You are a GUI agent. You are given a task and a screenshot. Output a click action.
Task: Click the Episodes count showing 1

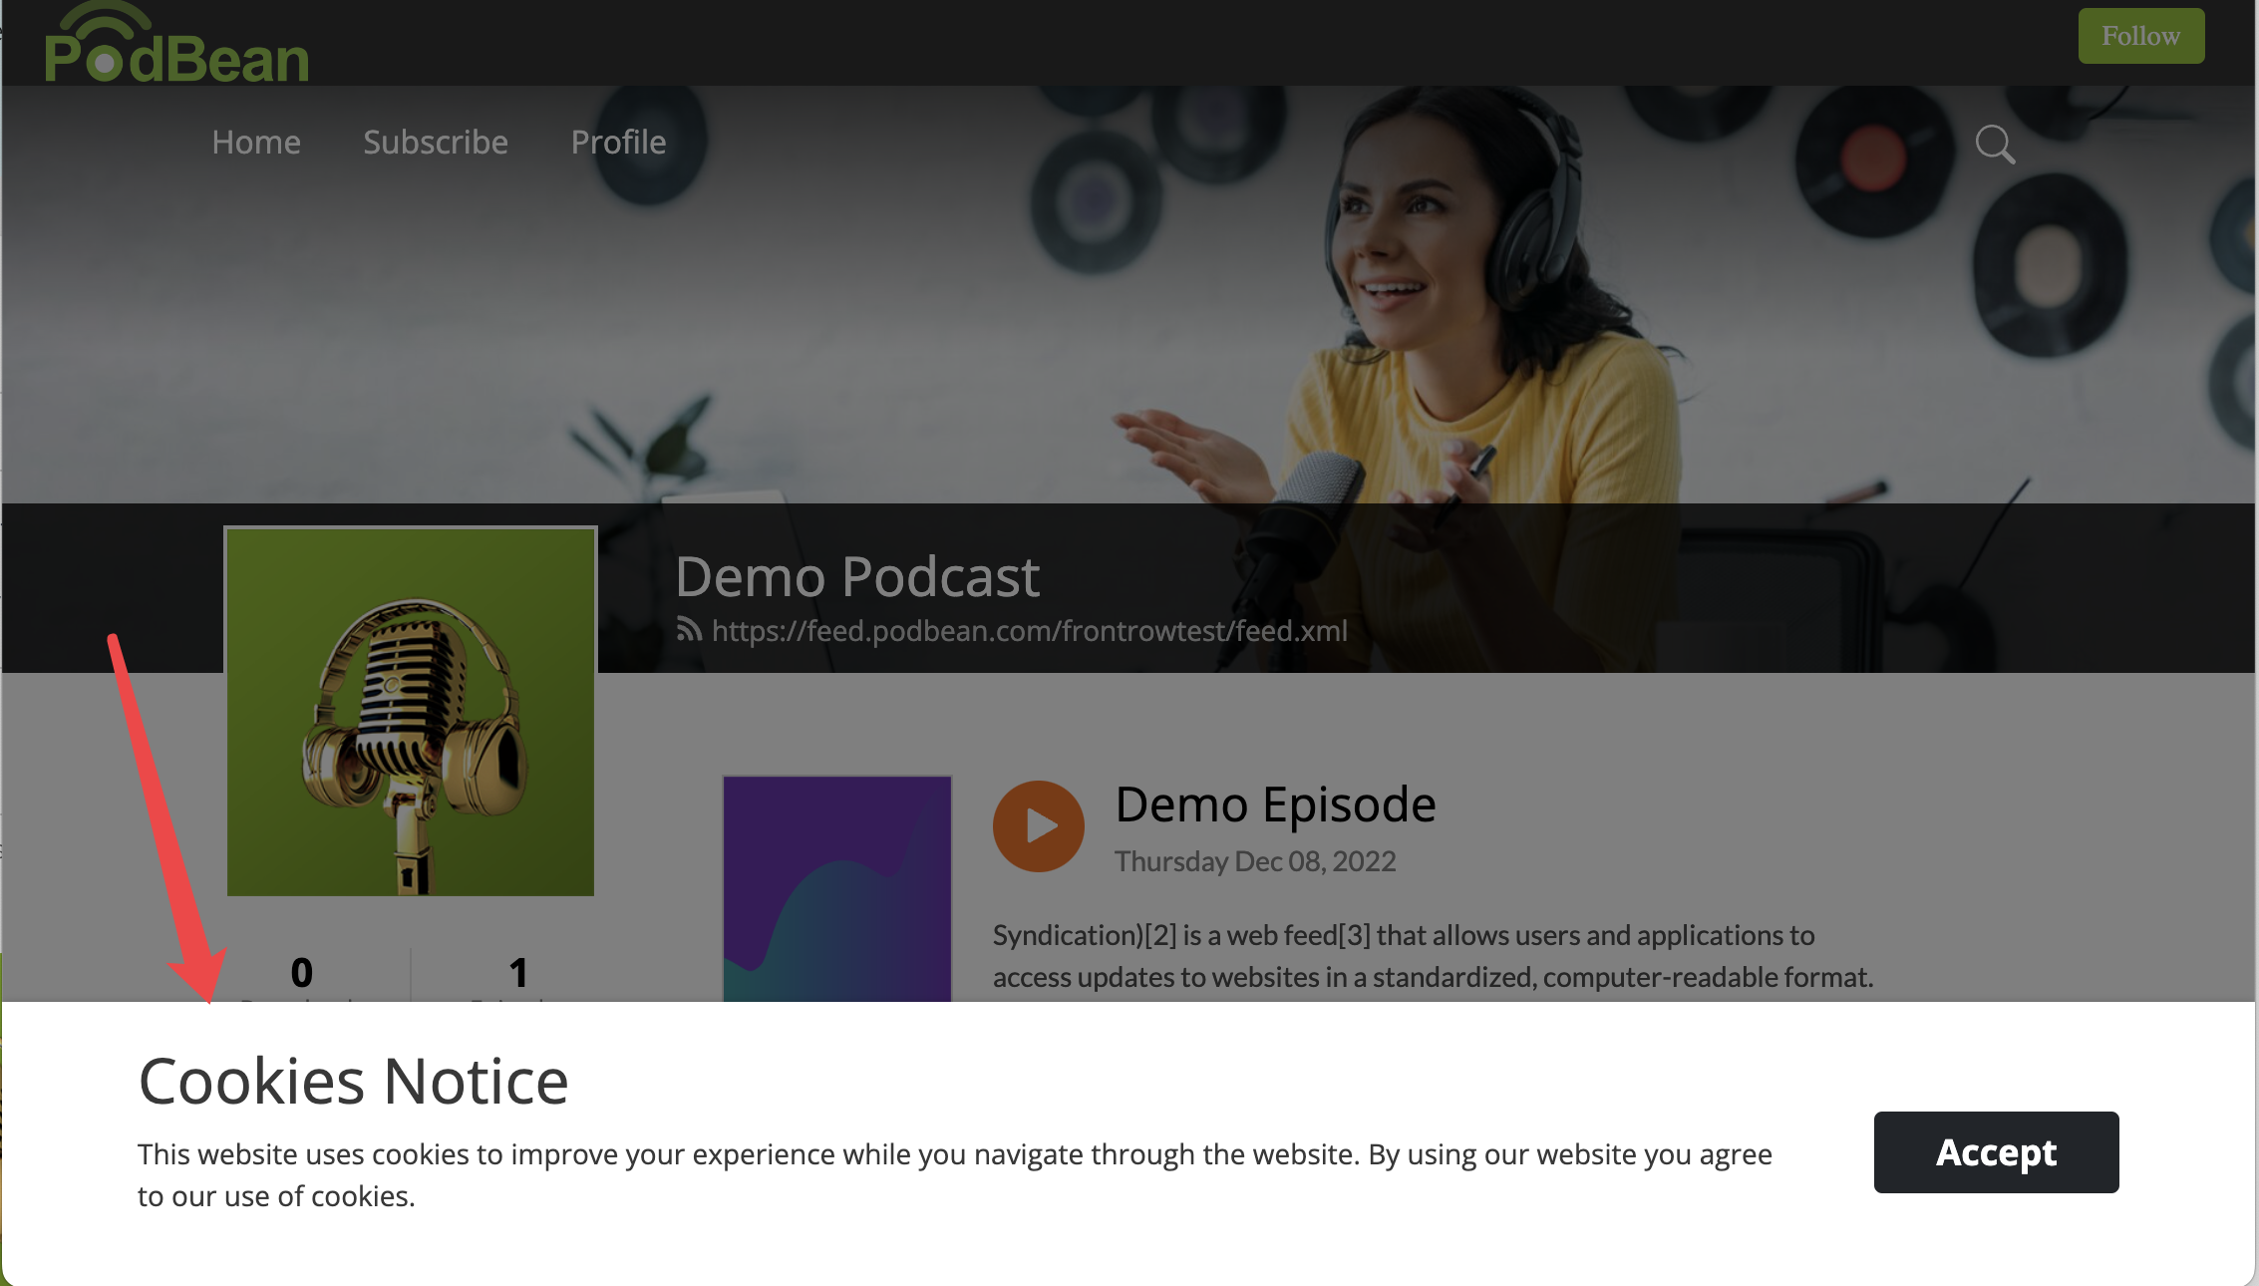(x=517, y=972)
